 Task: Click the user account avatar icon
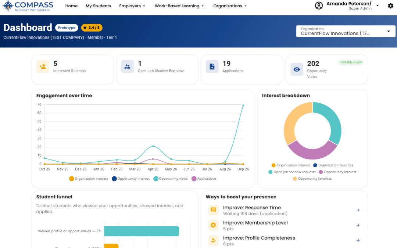(x=319, y=6)
